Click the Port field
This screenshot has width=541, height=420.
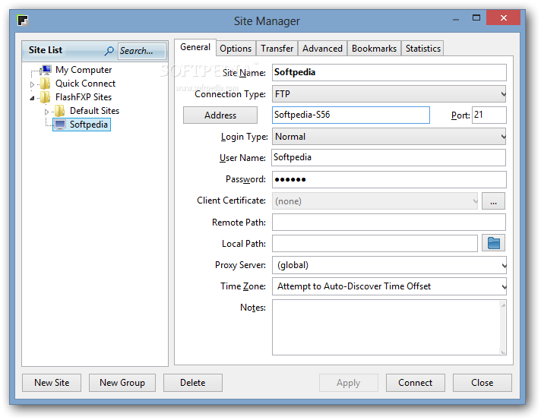tap(489, 115)
